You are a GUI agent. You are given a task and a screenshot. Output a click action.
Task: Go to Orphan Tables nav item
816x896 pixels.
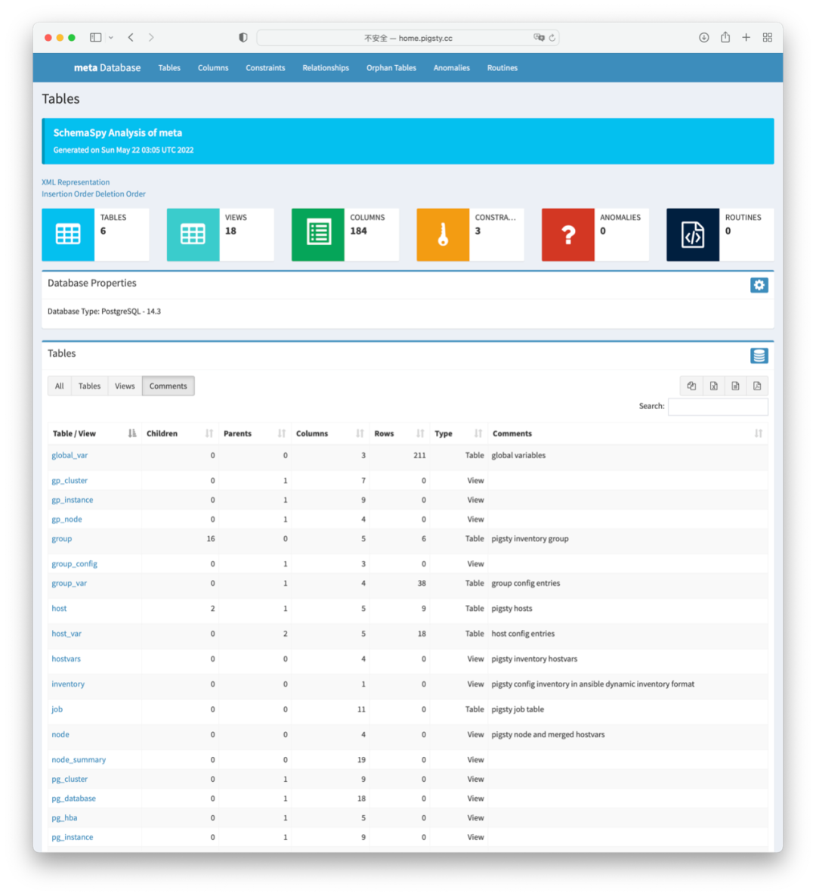tap(391, 68)
